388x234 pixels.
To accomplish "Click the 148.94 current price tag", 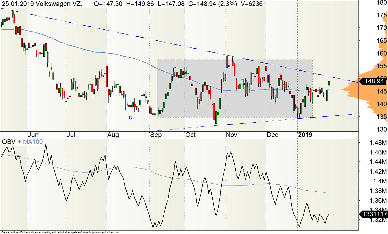I will point(374,81).
